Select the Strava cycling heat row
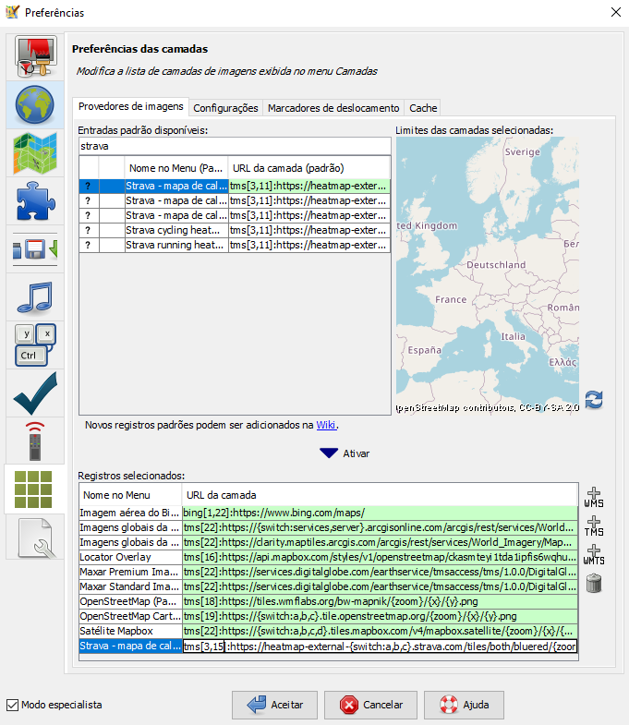The image size is (629, 725). pos(235,230)
